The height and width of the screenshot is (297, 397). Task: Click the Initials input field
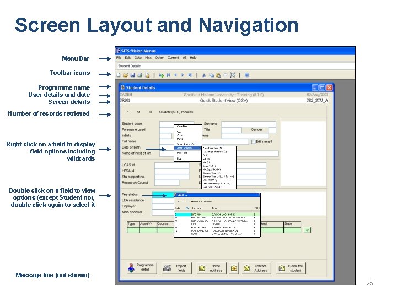(166, 136)
